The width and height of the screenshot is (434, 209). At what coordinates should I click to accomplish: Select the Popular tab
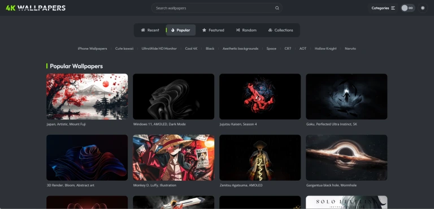(x=181, y=30)
